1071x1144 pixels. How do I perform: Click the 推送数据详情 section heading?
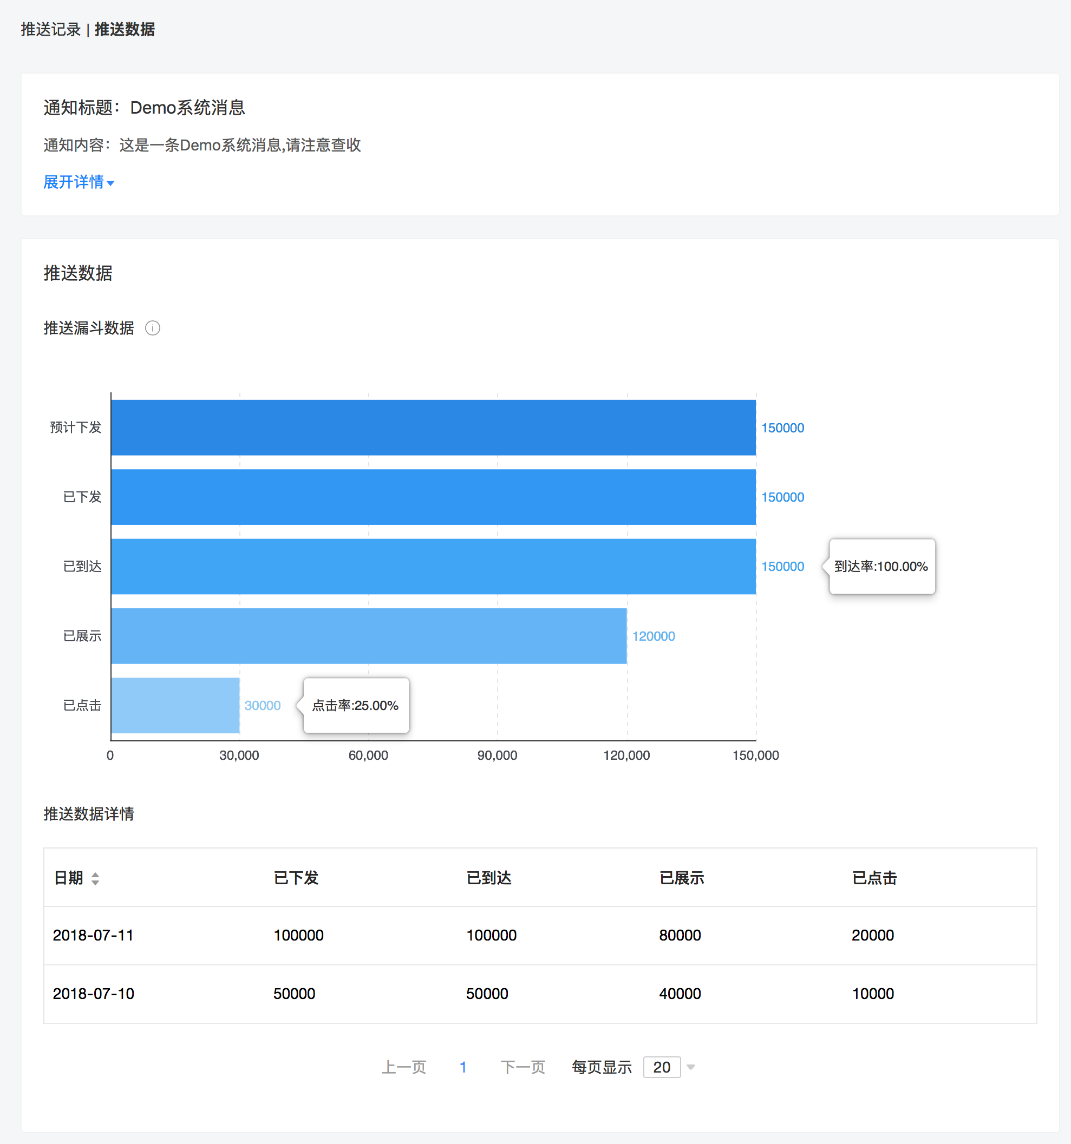89,814
